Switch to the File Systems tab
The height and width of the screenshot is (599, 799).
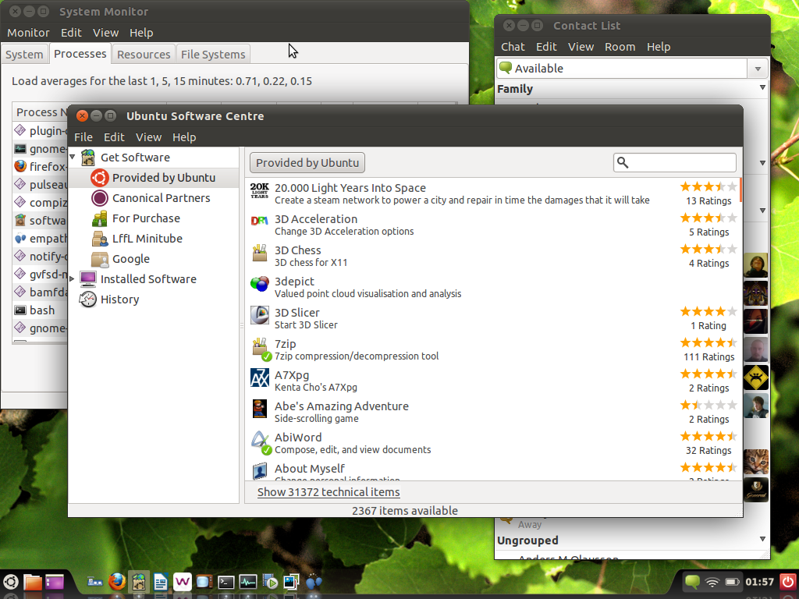click(213, 55)
